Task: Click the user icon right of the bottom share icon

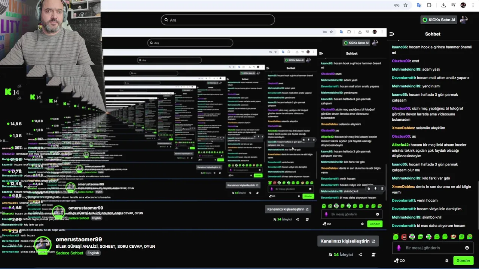Action: [x=373, y=254]
